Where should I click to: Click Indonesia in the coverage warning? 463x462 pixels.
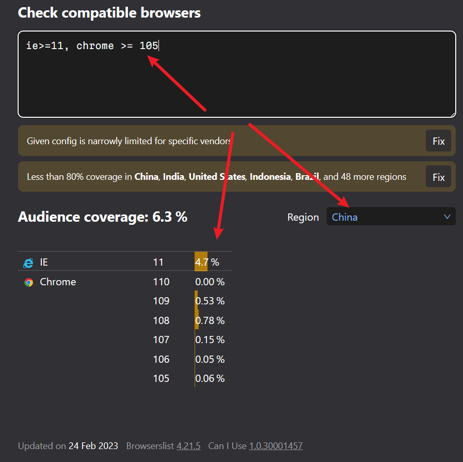270,177
